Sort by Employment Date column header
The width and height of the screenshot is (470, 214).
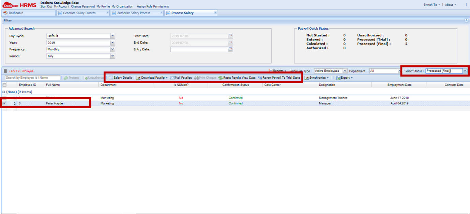[399, 85]
